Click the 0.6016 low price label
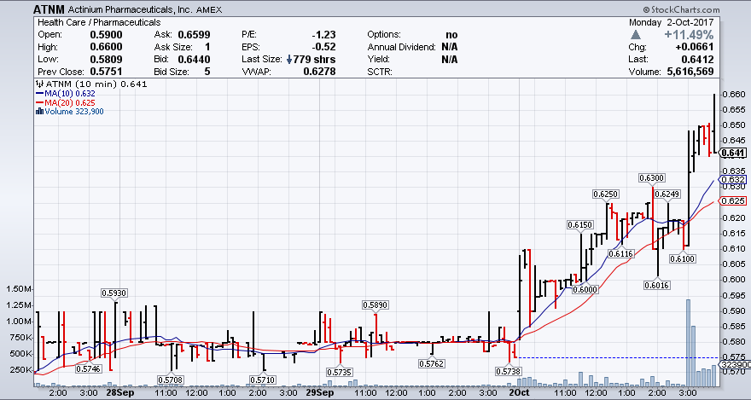Screen dimensions: 751x400 (x=655, y=286)
